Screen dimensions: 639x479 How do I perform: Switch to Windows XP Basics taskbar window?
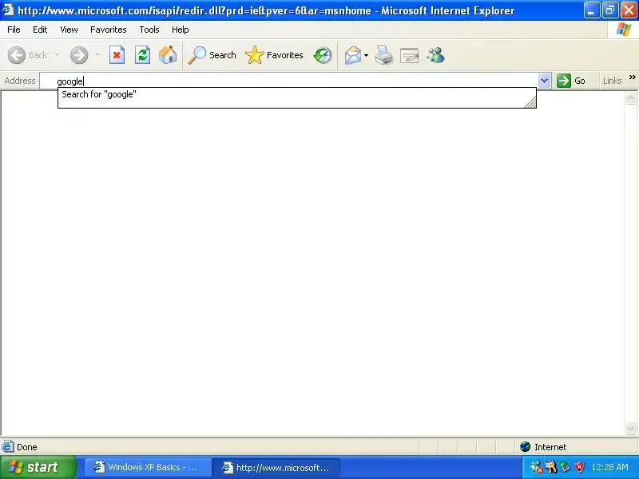tap(148, 467)
